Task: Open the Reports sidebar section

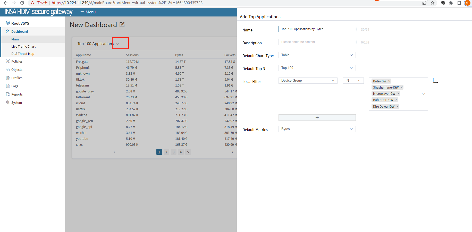Action: pos(17,94)
